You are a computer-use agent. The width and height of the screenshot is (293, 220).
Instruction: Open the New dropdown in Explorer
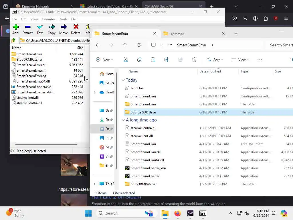(104, 60)
